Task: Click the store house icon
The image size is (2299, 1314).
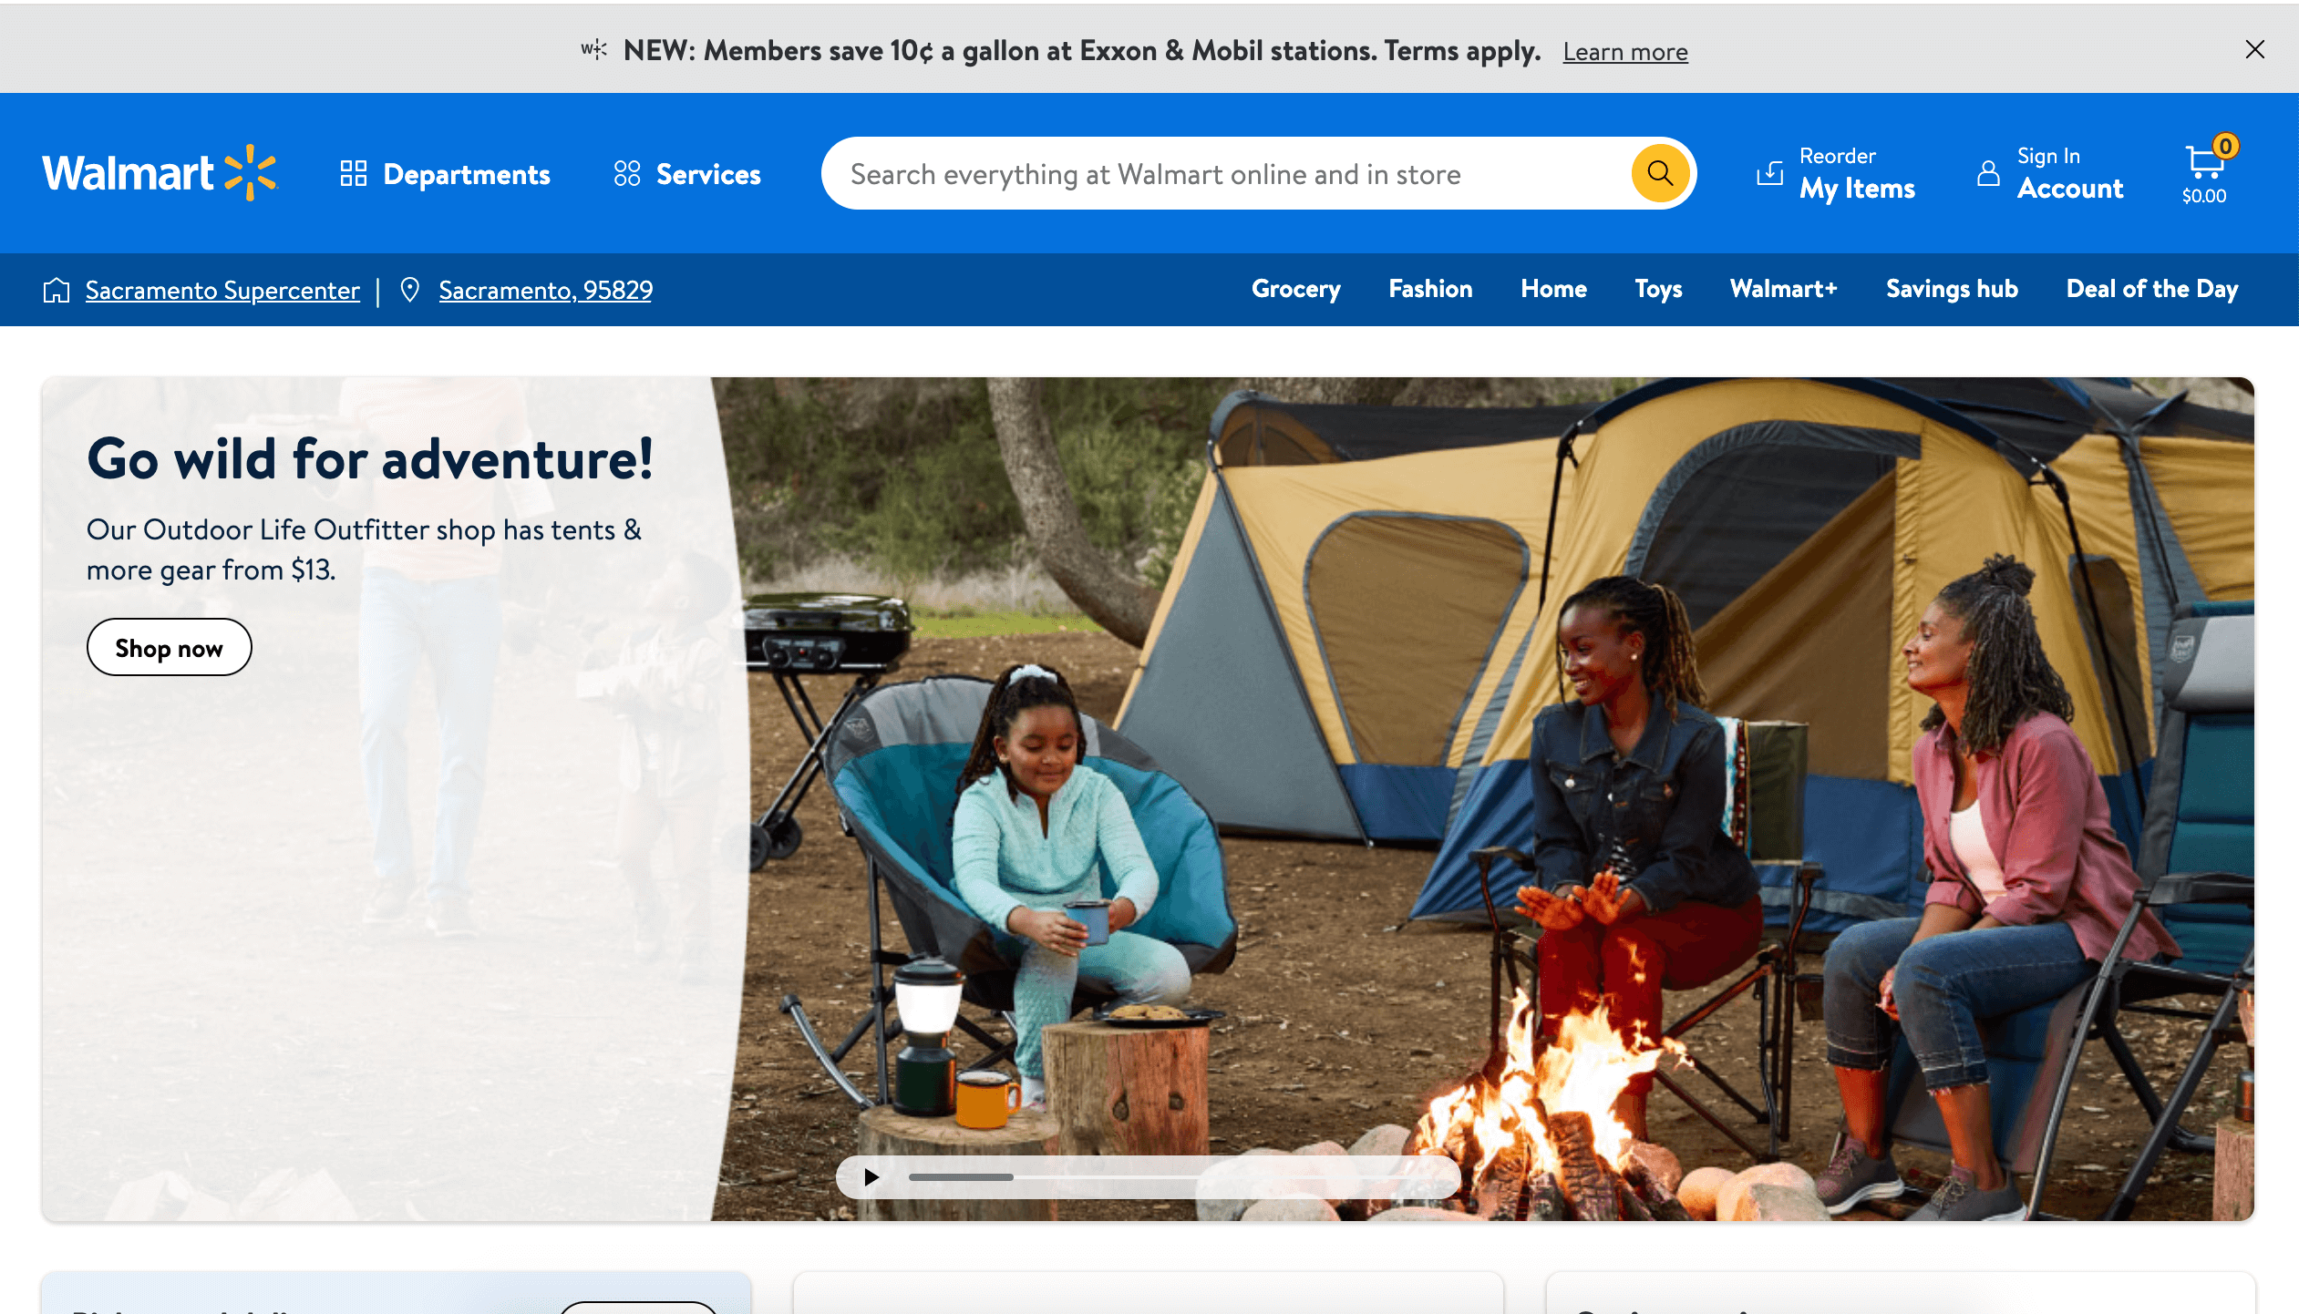Action: click(57, 290)
